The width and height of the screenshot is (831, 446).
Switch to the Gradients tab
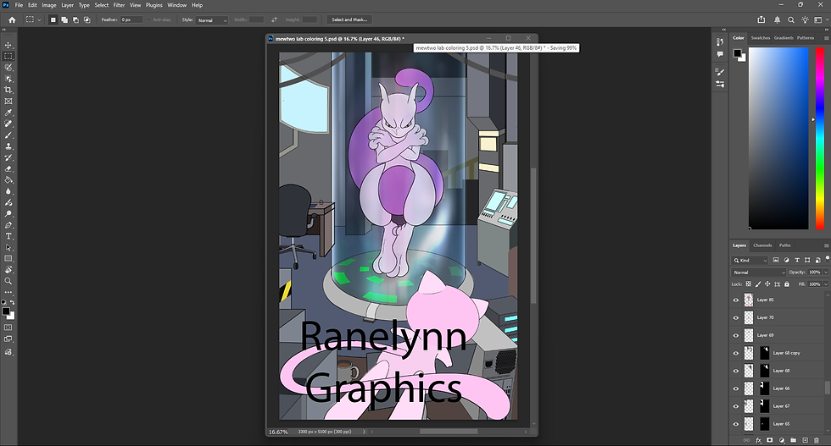pos(784,38)
